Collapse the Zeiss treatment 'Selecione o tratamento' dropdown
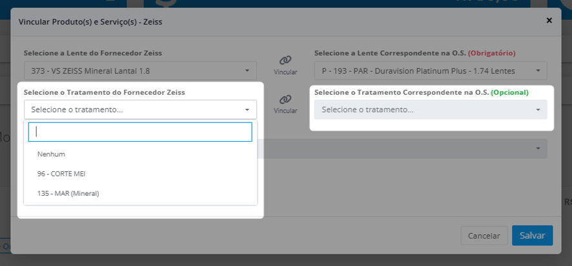 pos(141,109)
